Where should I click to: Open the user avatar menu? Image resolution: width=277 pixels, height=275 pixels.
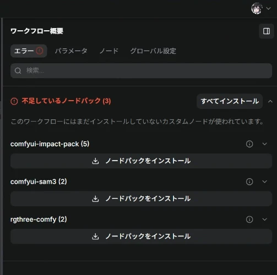pos(257,8)
